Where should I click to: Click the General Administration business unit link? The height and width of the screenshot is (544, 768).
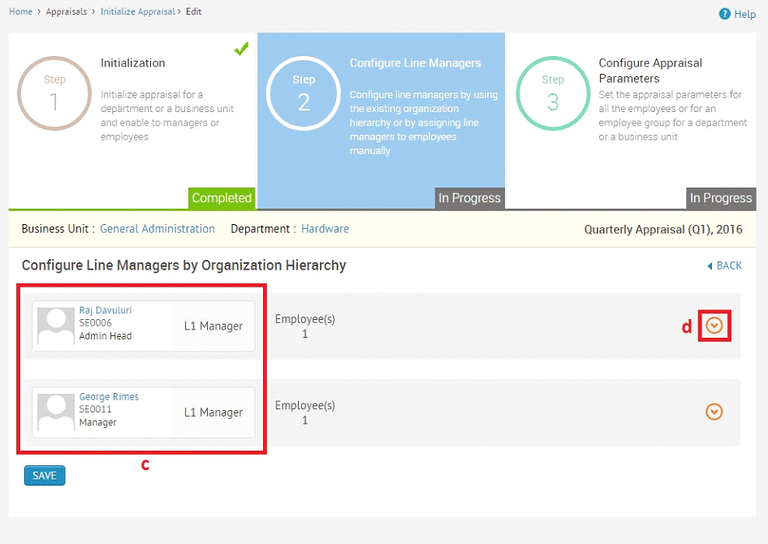coord(157,229)
